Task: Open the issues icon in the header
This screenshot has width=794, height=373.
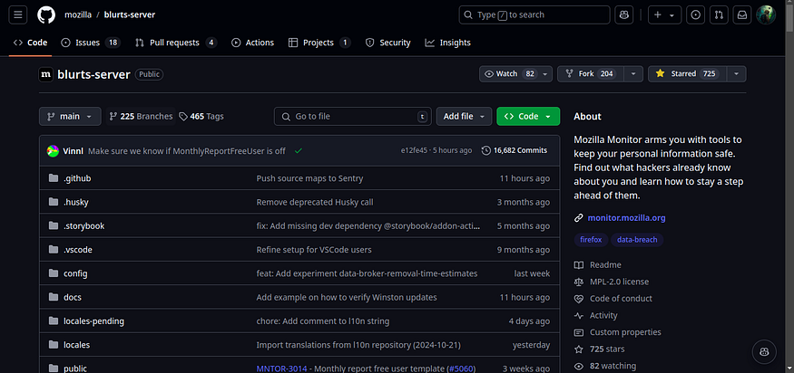Action: 695,14
